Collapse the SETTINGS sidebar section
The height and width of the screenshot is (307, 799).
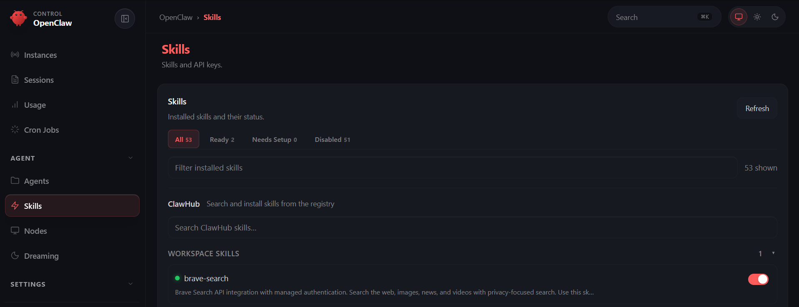pos(130,284)
